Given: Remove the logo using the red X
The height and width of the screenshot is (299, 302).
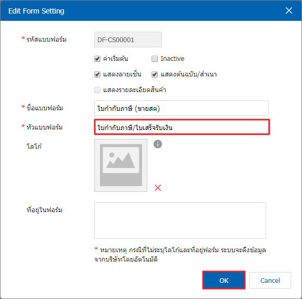Looking at the screenshot, I should (x=158, y=188).
